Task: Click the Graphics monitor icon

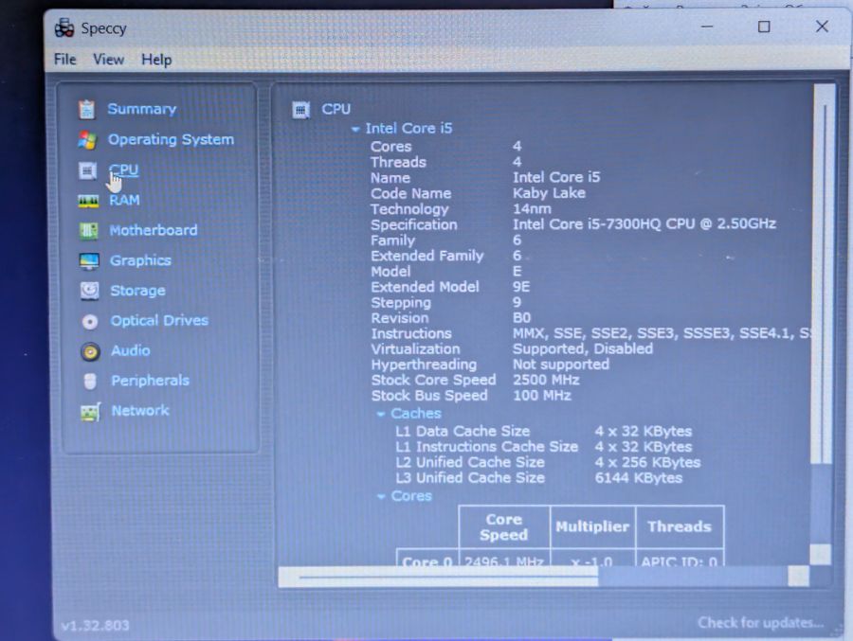Action: click(89, 261)
